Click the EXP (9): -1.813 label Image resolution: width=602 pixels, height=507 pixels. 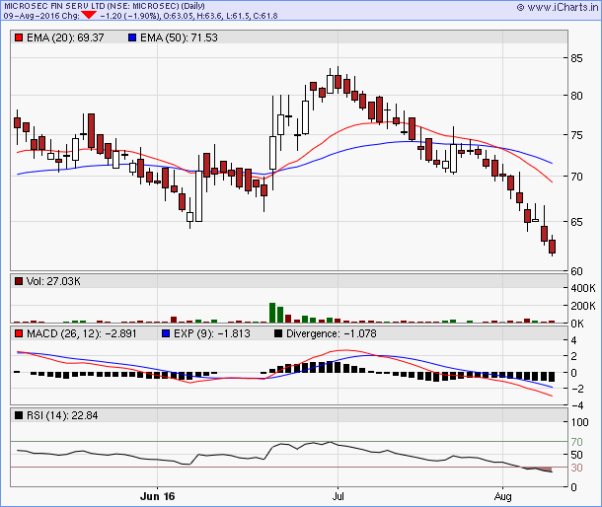point(212,333)
